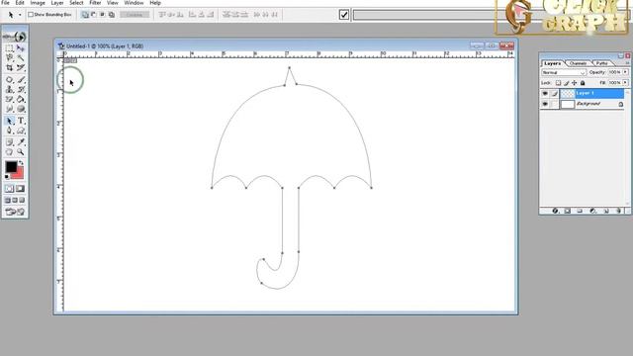
Task: Open the Select menu
Action: [76, 3]
